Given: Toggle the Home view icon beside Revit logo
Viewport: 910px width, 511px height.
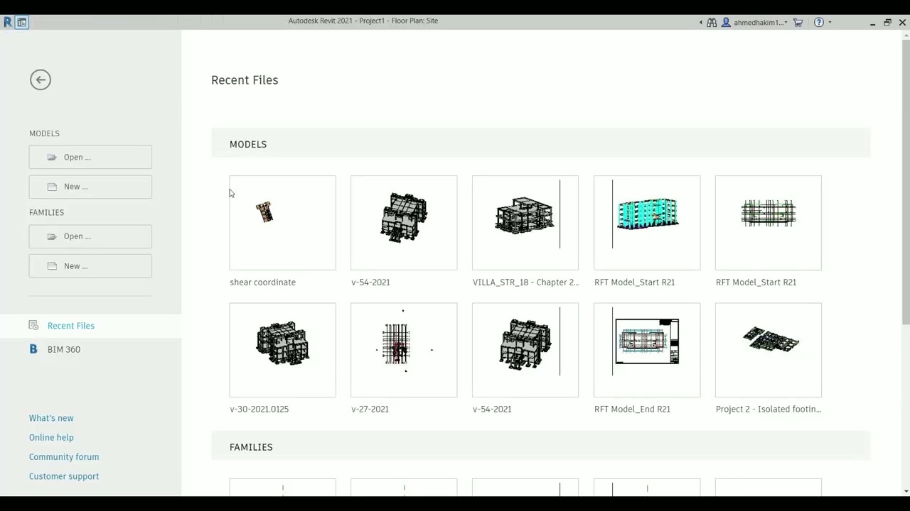Looking at the screenshot, I should [22, 23].
